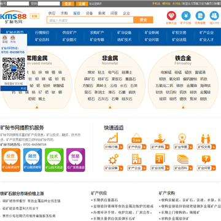Open 矿业新闻 in the blue navigation bar
This screenshot has height=221, width=221.
tap(152, 33)
